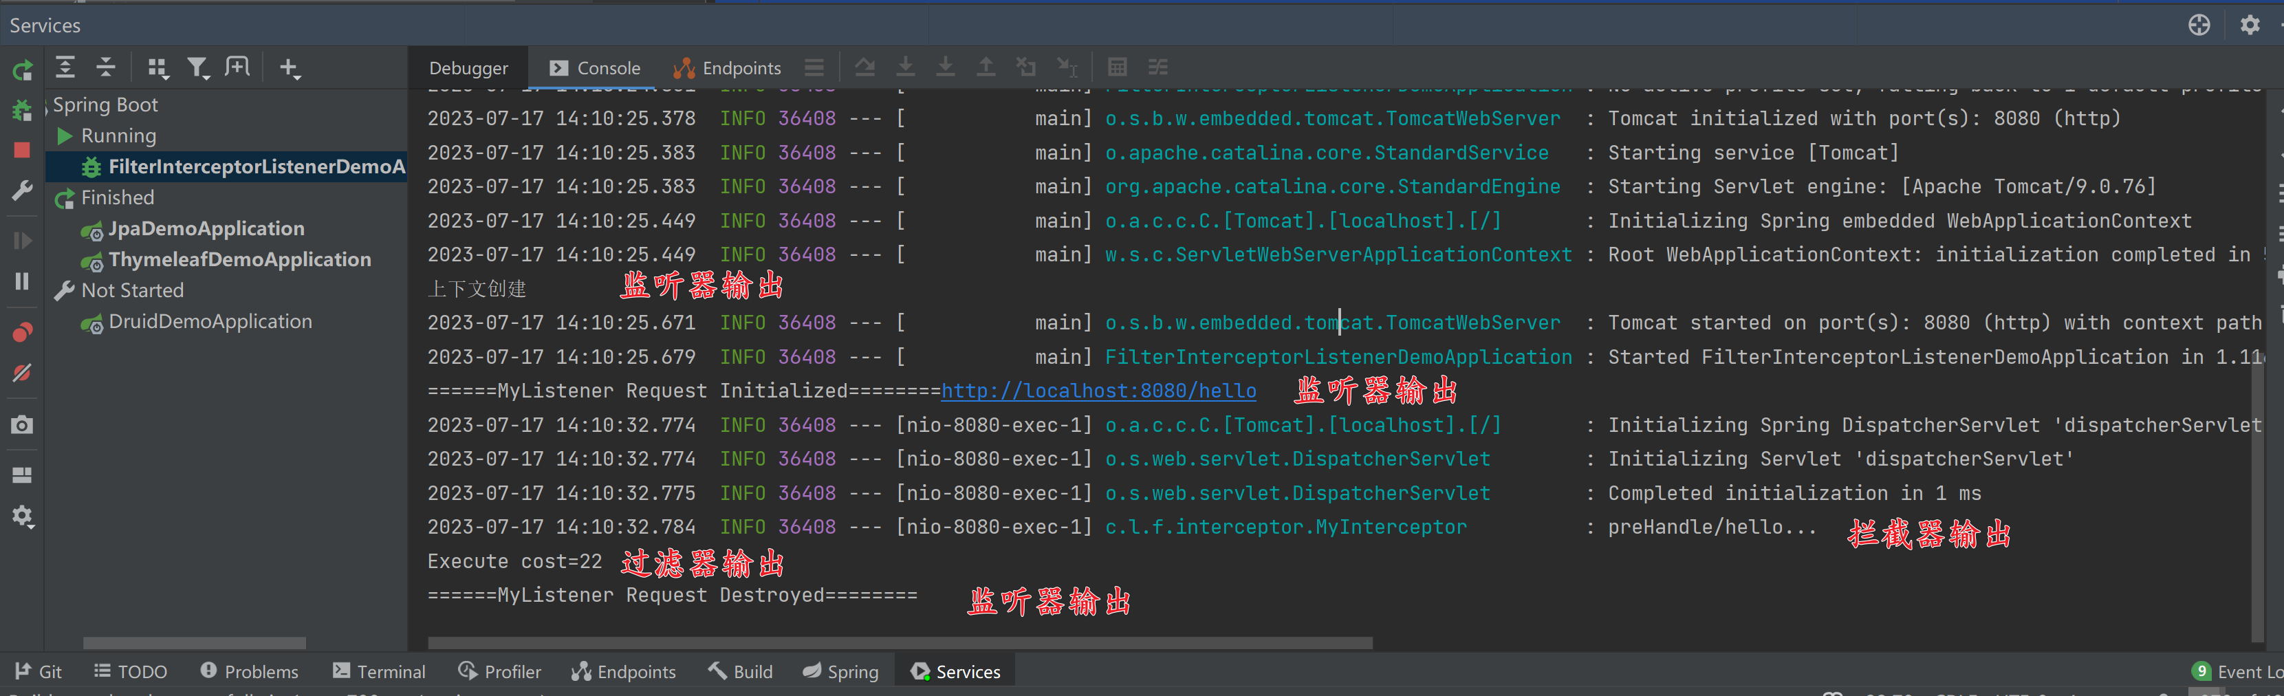The image size is (2284, 696).
Task: Switch to the Console tab
Action: point(594,68)
